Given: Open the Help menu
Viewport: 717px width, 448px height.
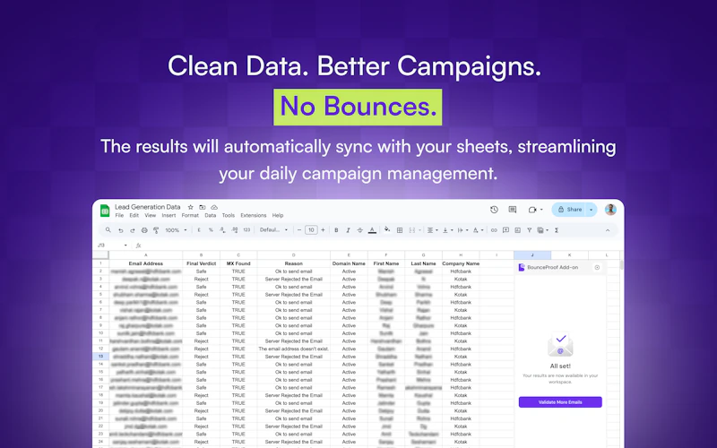Looking at the screenshot, I should [278, 215].
